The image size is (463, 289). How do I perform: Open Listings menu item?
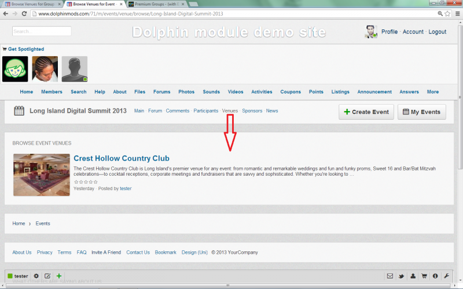(x=340, y=92)
